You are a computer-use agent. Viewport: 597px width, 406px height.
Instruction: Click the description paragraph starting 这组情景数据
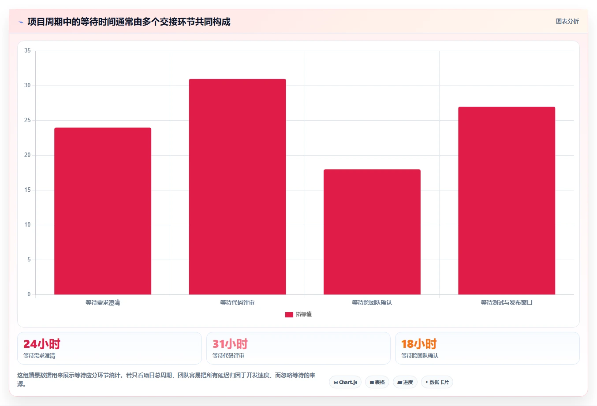[167, 380]
